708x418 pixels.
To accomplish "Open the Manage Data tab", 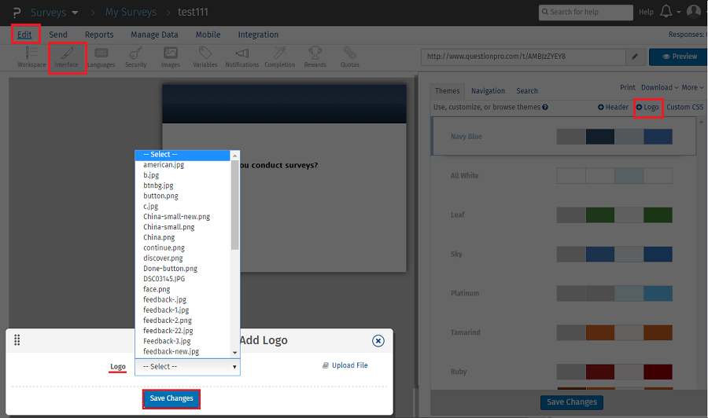I will click(x=154, y=35).
